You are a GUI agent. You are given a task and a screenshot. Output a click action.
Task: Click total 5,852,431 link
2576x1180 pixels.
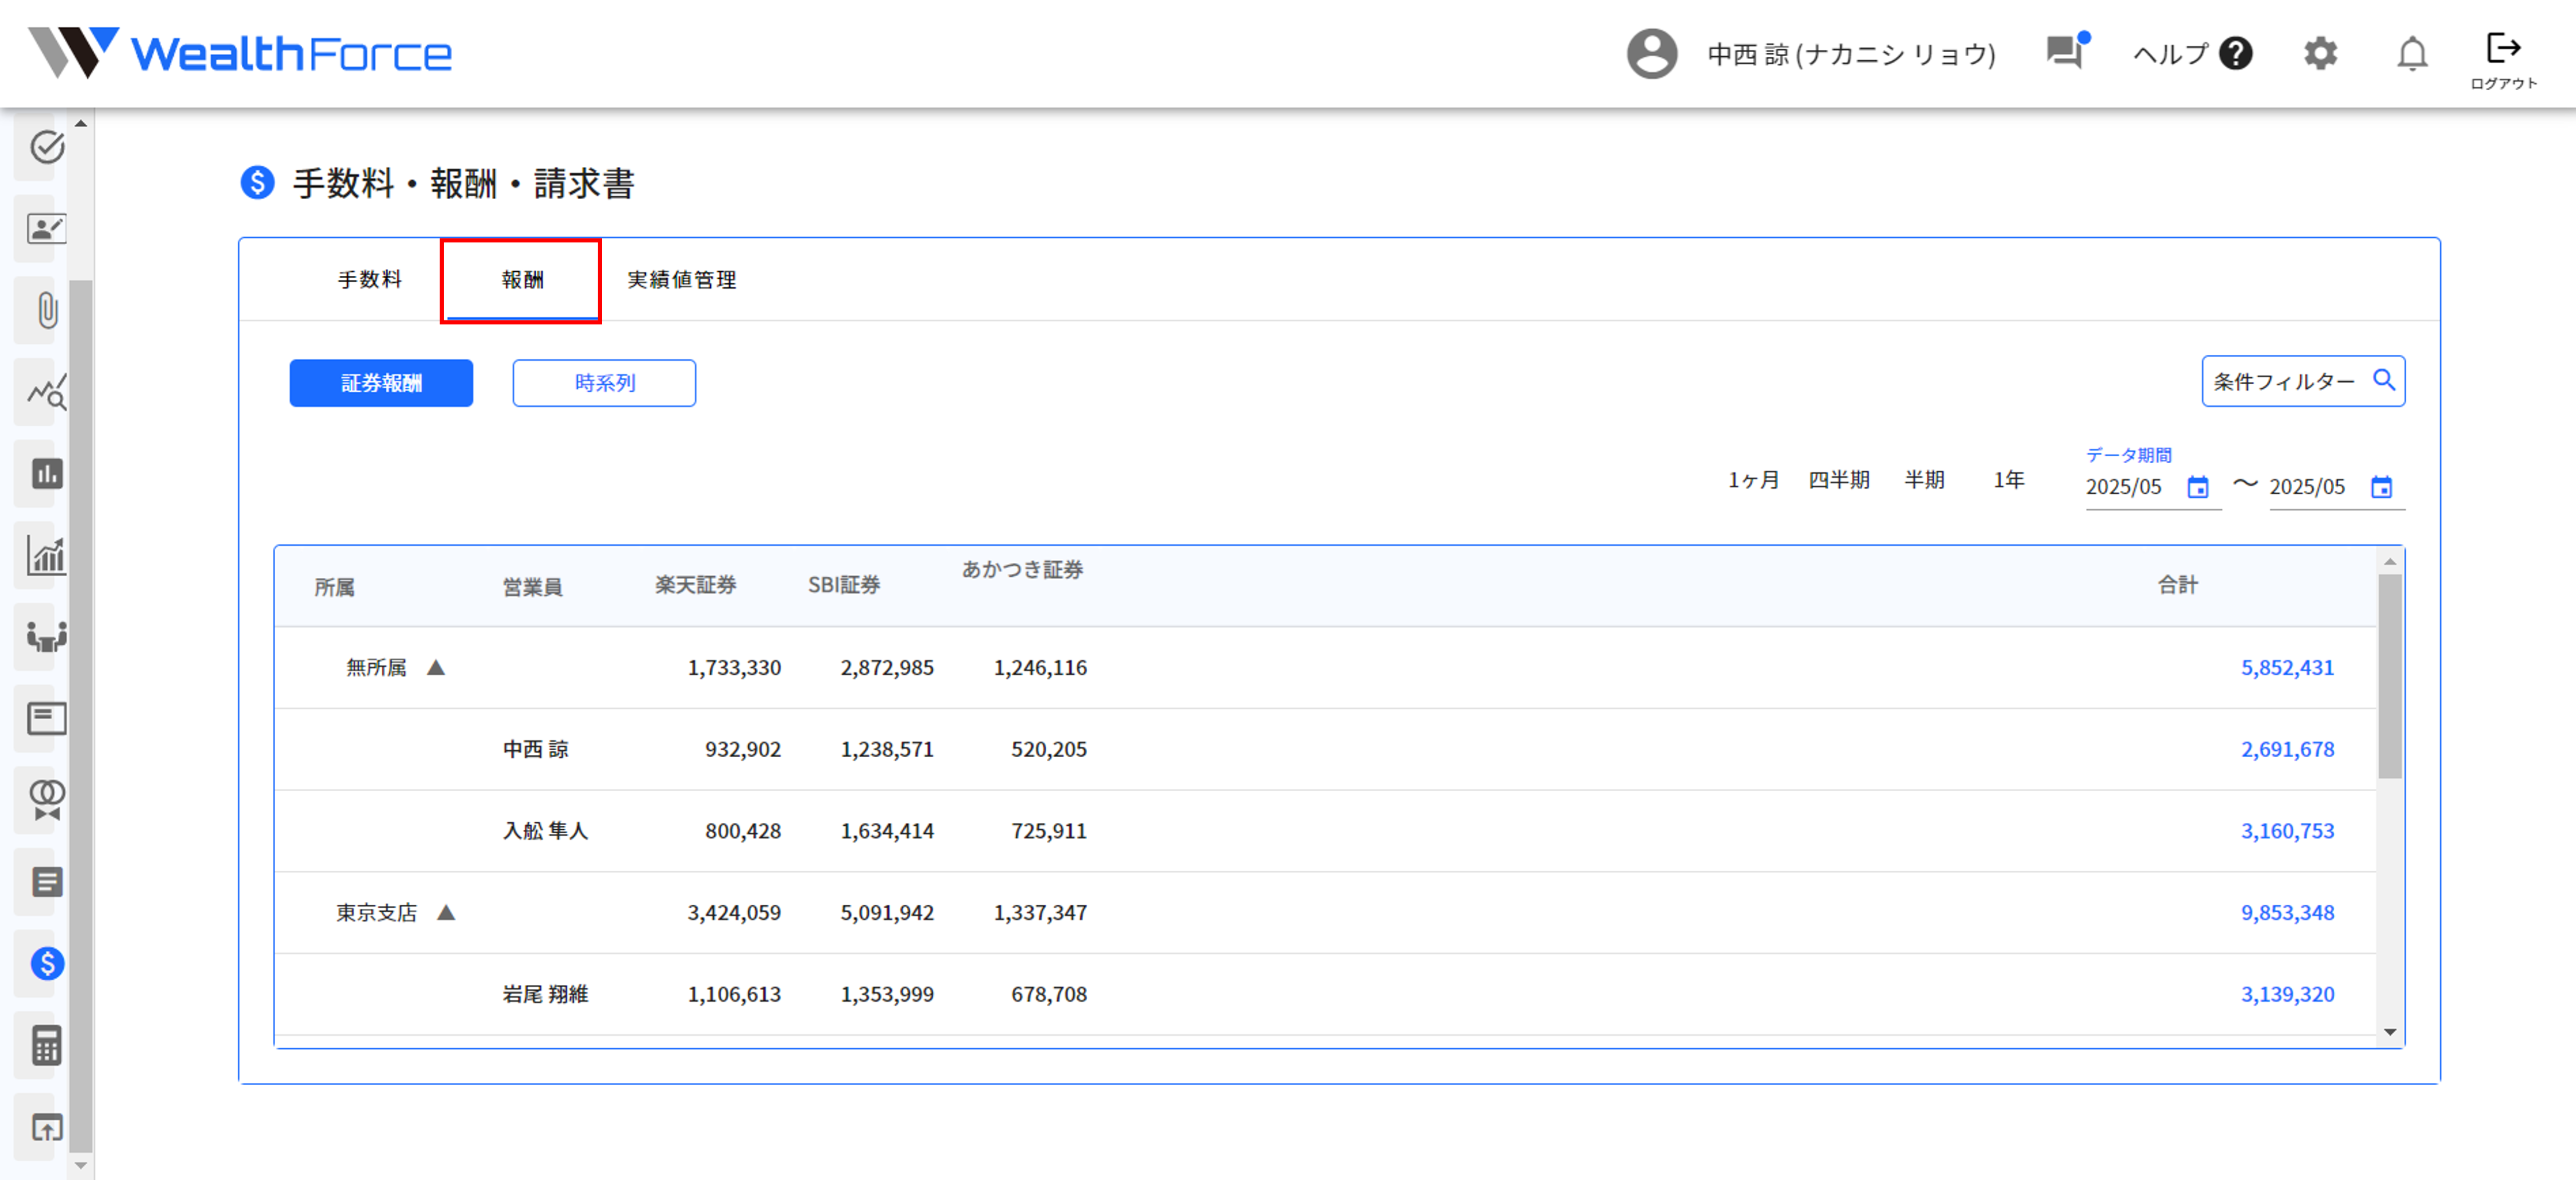click(x=2287, y=668)
